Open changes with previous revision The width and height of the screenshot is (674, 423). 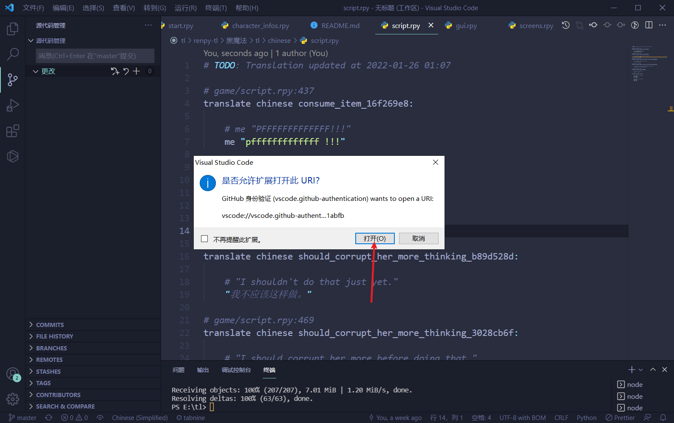coord(593,25)
